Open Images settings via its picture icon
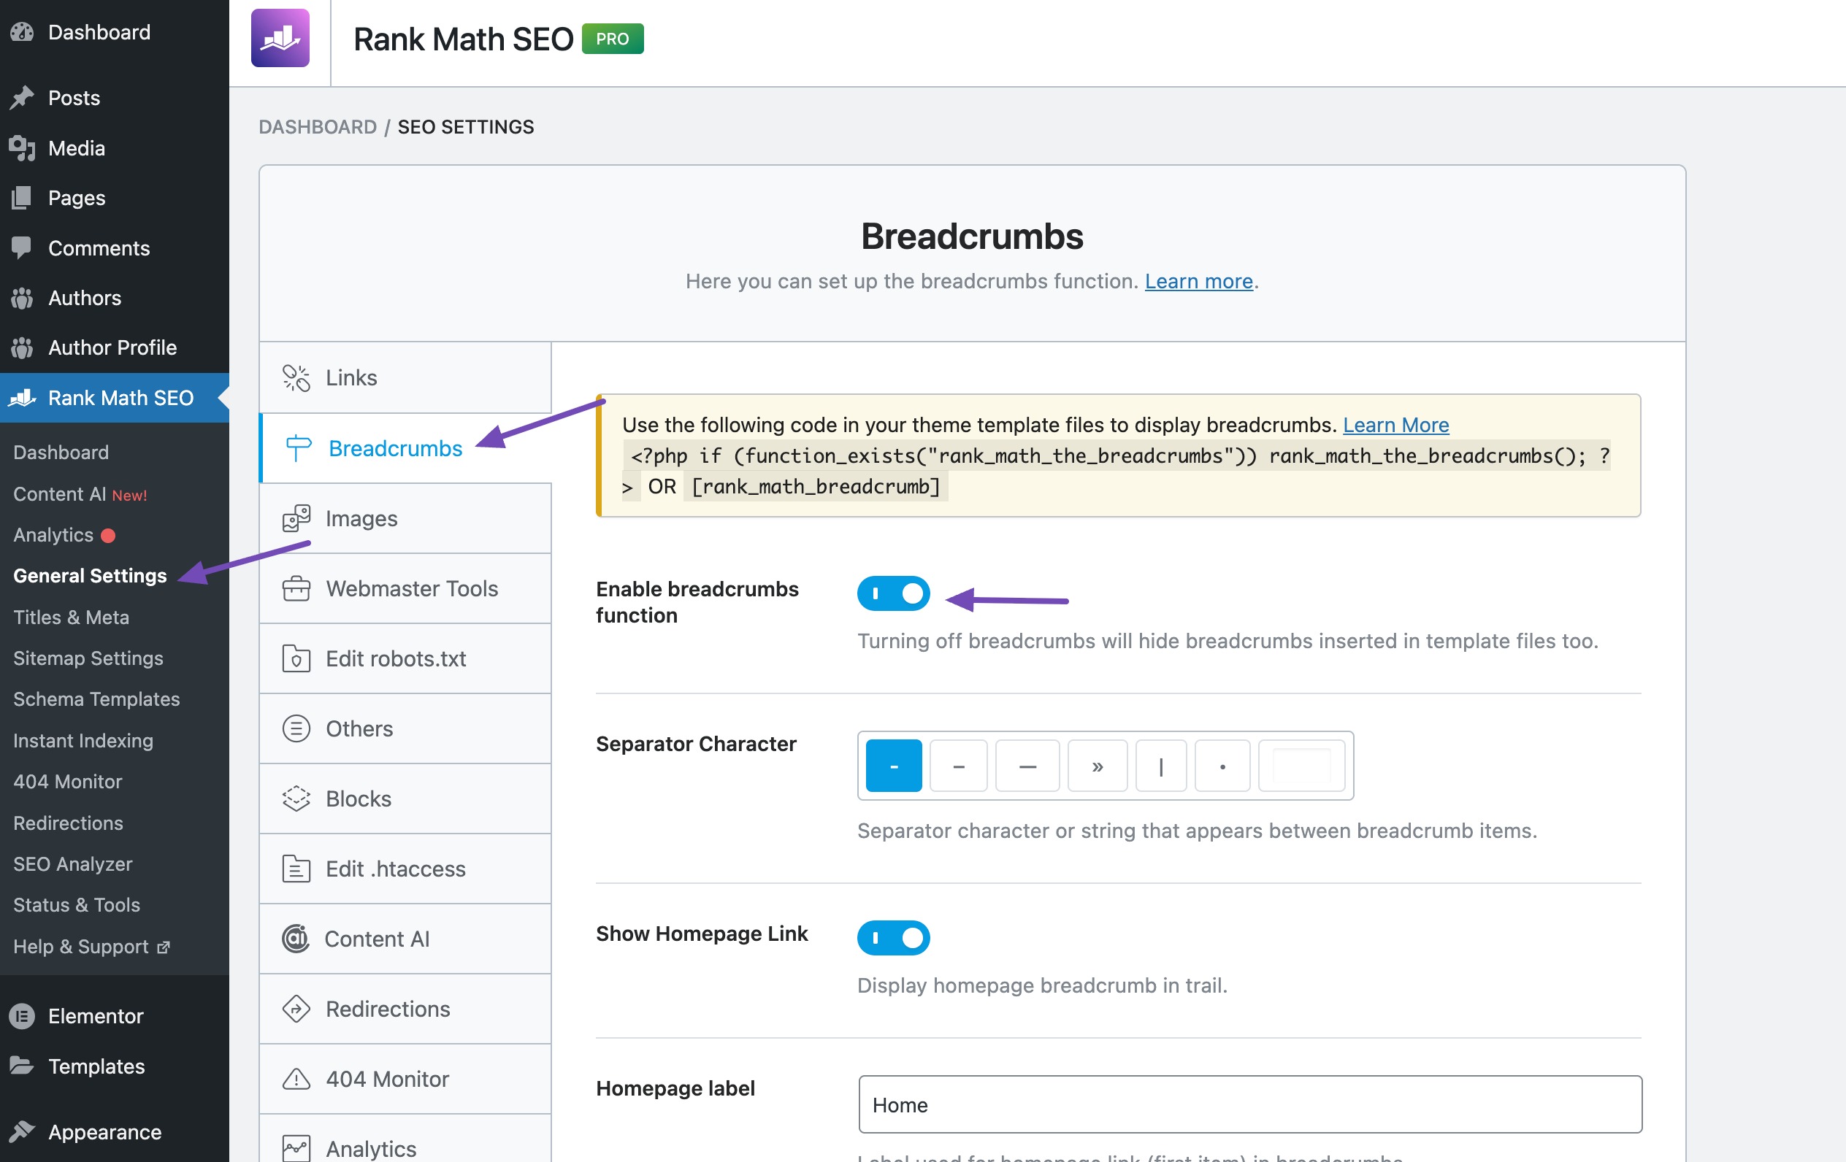This screenshot has width=1846, height=1162. click(296, 518)
